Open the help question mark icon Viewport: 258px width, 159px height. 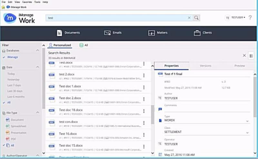click(250, 18)
